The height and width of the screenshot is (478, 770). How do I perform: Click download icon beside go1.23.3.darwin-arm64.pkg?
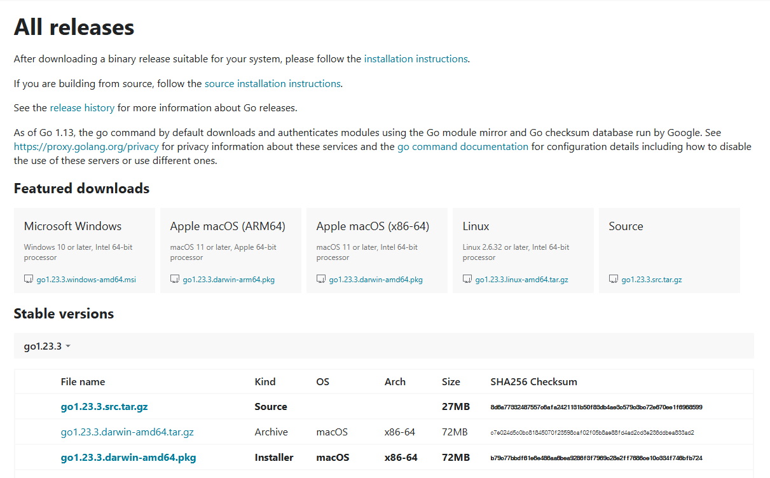point(175,279)
